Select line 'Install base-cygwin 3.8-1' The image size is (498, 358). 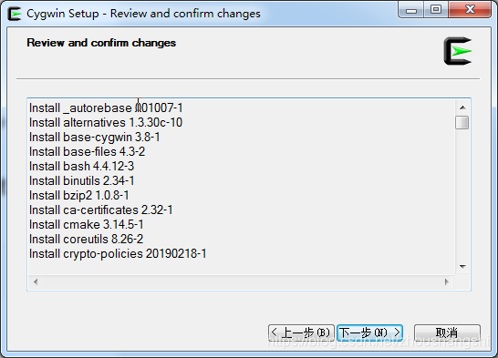click(94, 138)
